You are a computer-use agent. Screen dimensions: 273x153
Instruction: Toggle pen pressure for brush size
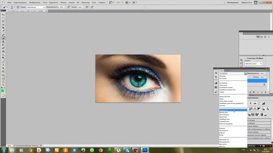coord(92,7)
